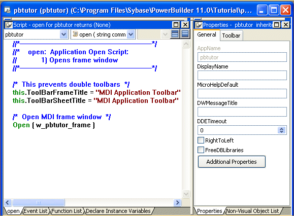
Task: Click the AppName field containing pbtutor
Action: (x=242, y=57)
